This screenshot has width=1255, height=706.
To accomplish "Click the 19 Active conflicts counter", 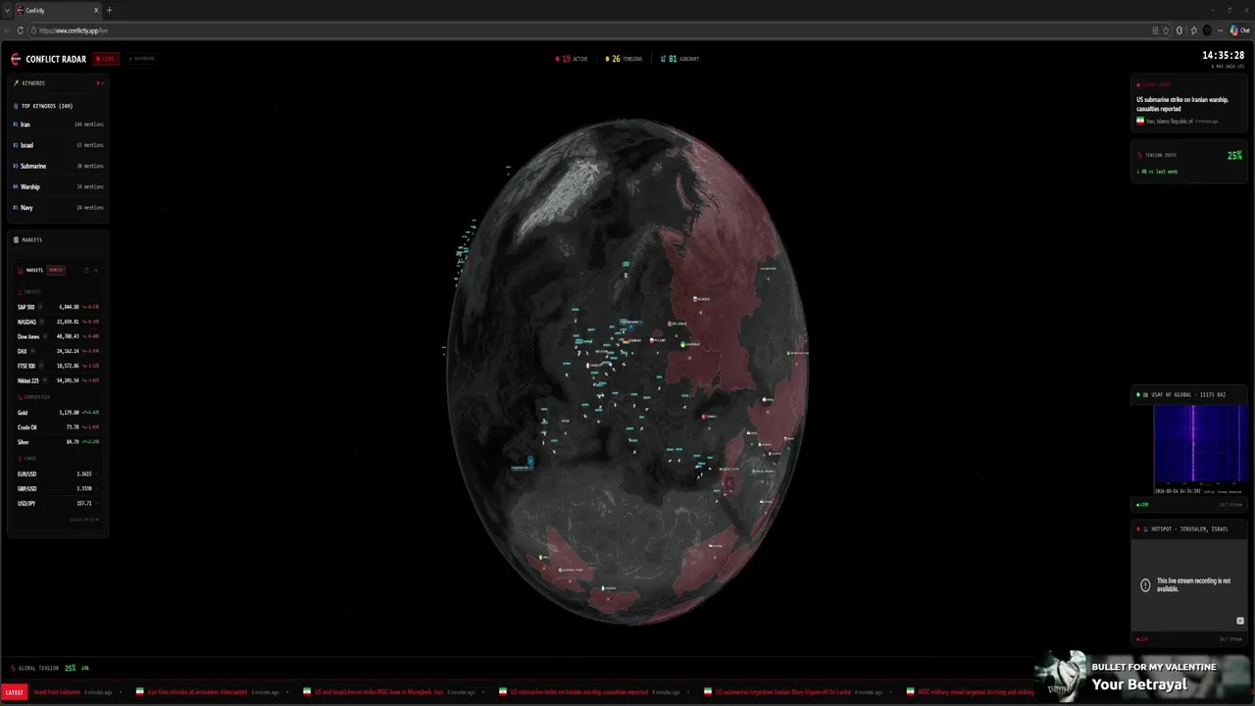I will click(572, 59).
